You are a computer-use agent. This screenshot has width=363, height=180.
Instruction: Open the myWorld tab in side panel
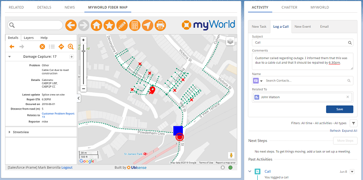(x=320, y=7)
